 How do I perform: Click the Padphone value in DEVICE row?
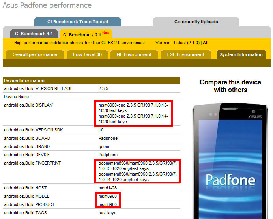(108, 155)
